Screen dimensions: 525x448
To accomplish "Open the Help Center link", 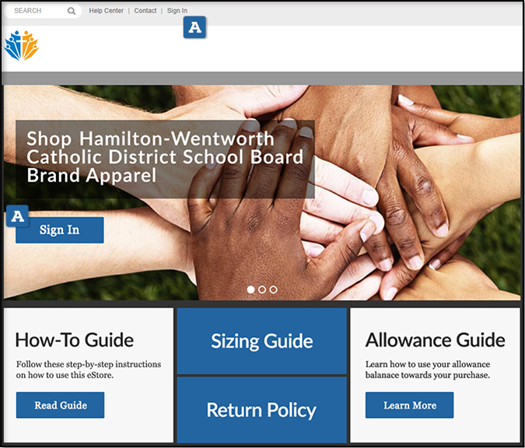I will 106,11.
